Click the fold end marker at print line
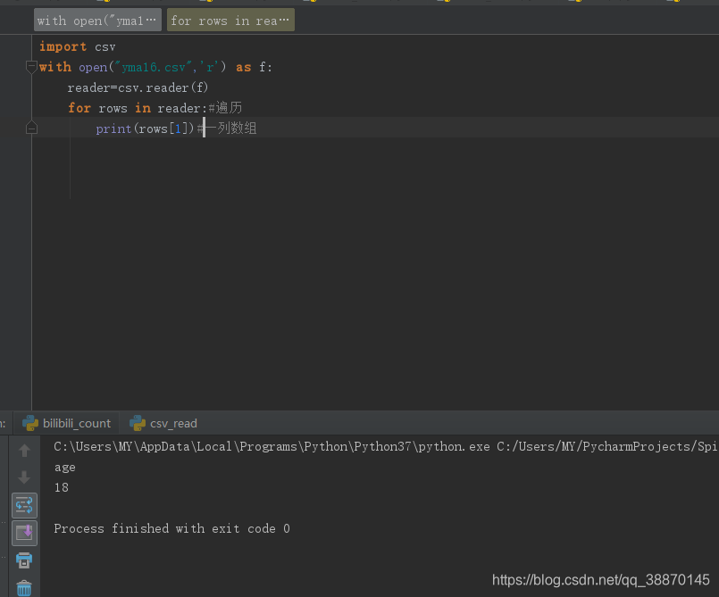The width and height of the screenshot is (719, 597). [x=31, y=128]
